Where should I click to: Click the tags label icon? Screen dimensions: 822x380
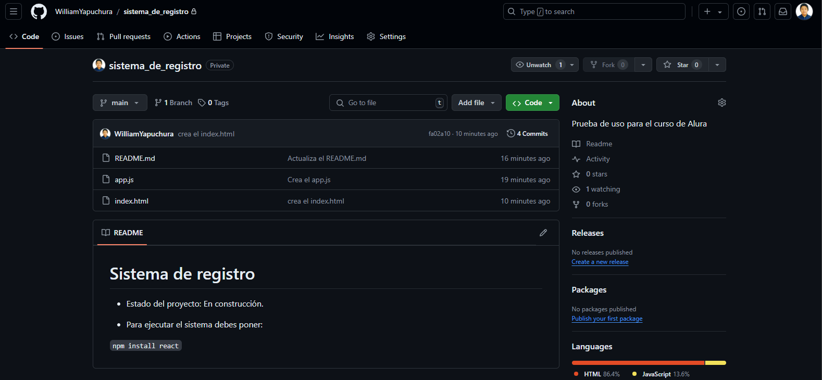(x=202, y=103)
